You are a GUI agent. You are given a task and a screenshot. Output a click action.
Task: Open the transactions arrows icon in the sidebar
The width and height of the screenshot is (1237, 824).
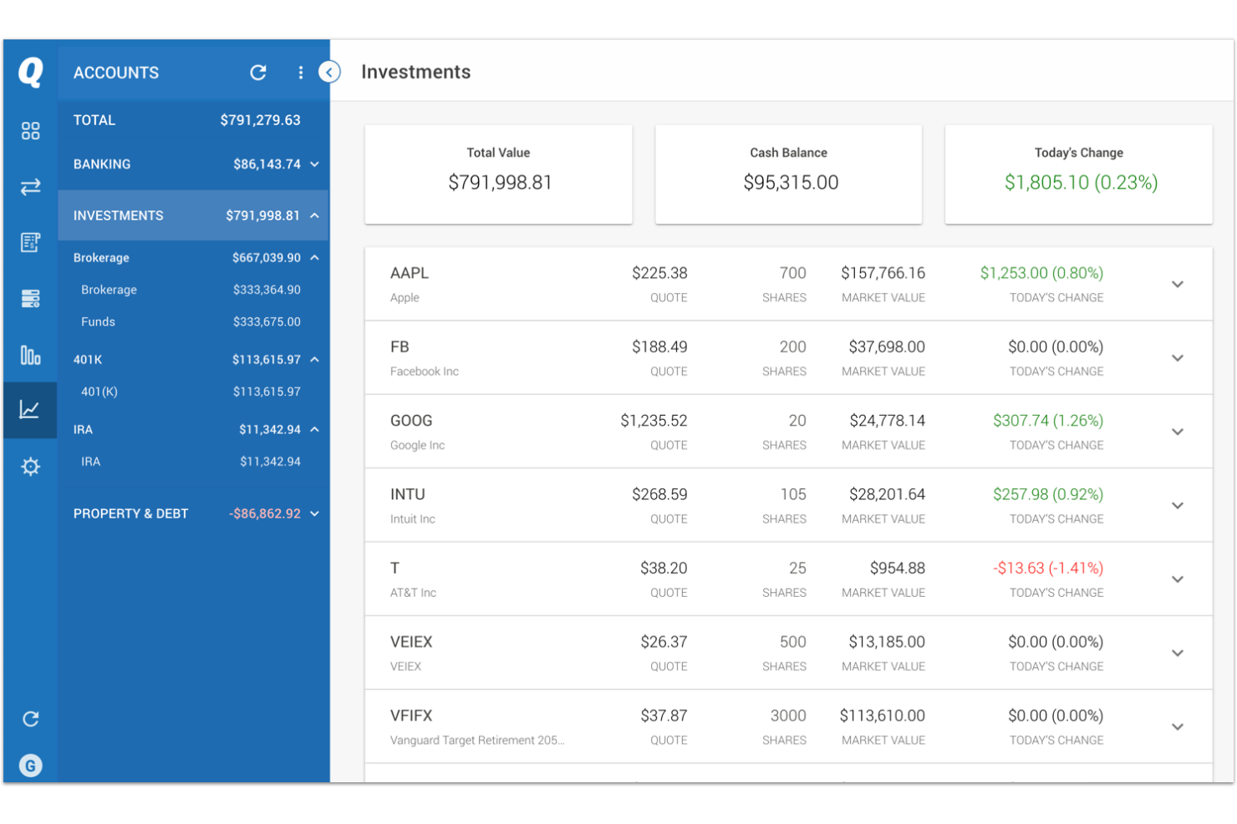30,186
